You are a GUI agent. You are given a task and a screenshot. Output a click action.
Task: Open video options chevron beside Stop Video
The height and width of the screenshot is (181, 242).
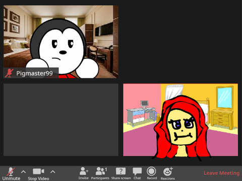[x=53, y=172]
